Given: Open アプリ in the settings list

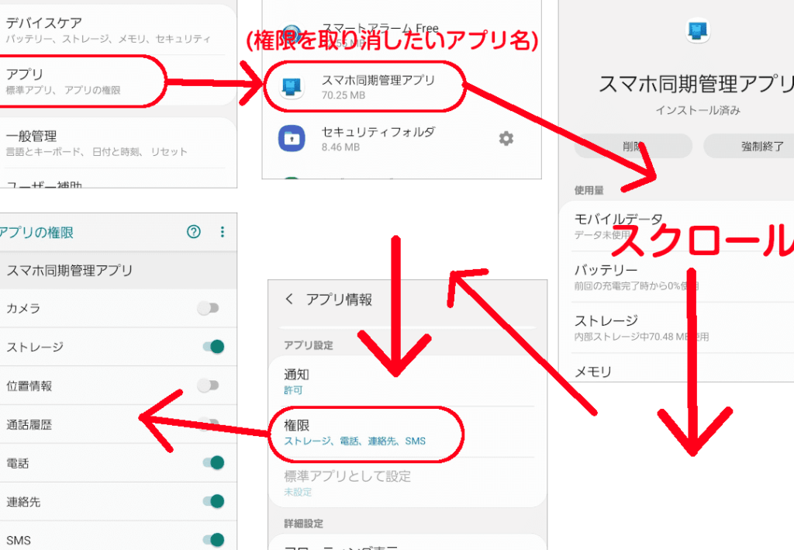Looking at the screenshot, I should pos(78,81).
